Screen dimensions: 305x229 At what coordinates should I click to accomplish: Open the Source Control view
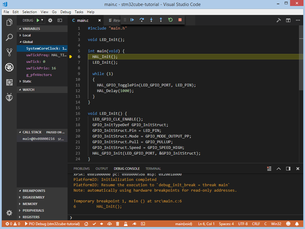pos(9,52)
